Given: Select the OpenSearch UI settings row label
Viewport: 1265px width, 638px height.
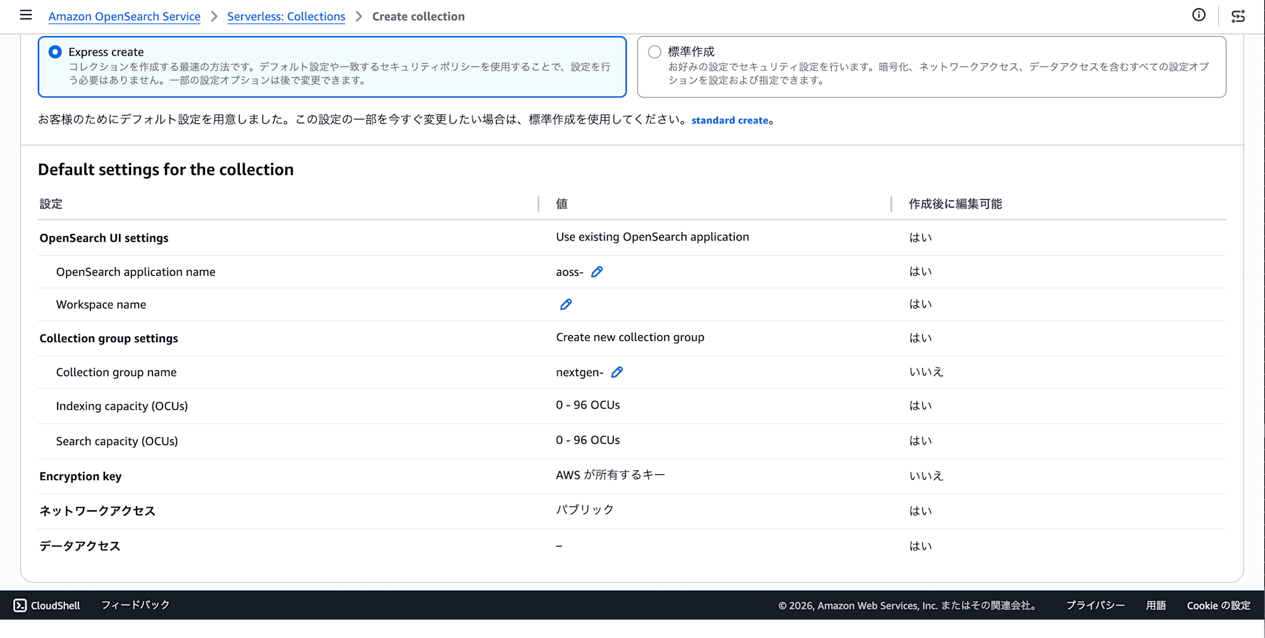Looking at the screenshot, I should point(104,238).
